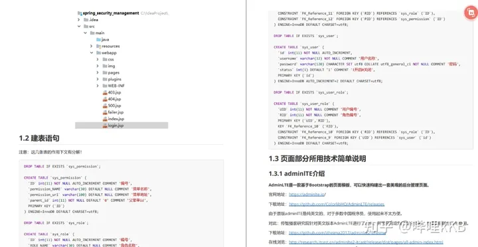
Task: Click the note "注意：这几张表的作用下文有分解！"
Action: [50, 152]
